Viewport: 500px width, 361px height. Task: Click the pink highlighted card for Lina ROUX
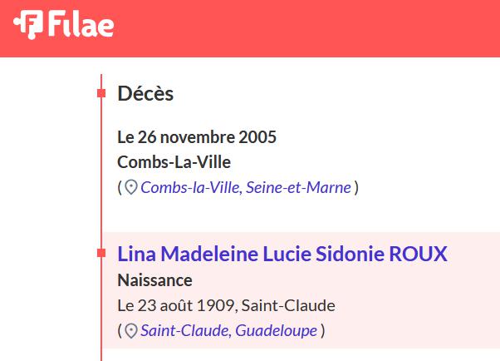[301, 290]
